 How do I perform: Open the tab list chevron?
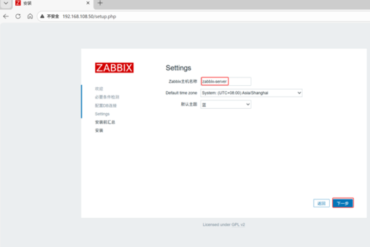pyautogui.click(x=6, y=3)
